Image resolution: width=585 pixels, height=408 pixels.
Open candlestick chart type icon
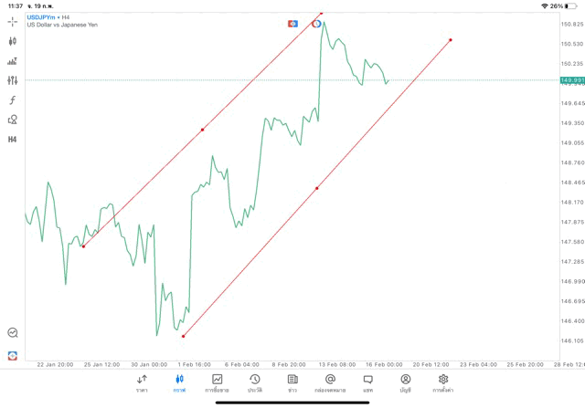12,41
